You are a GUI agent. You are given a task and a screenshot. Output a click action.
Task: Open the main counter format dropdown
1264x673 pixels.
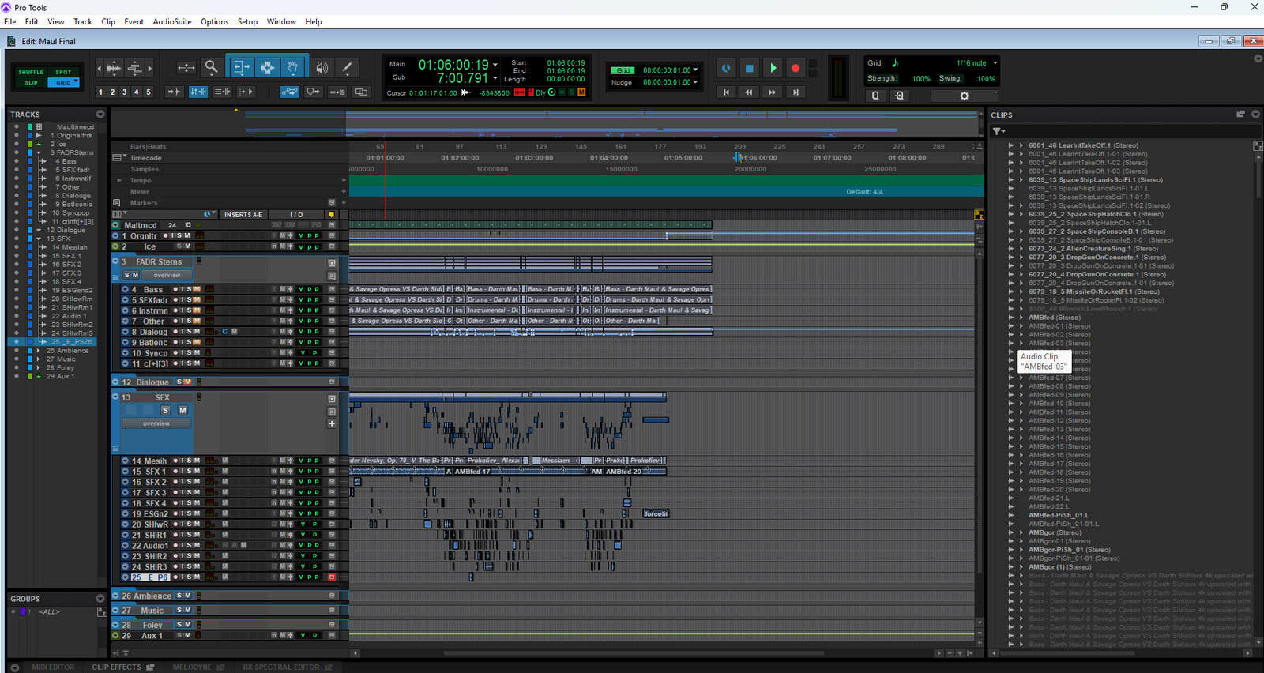(x=495, y=65)
